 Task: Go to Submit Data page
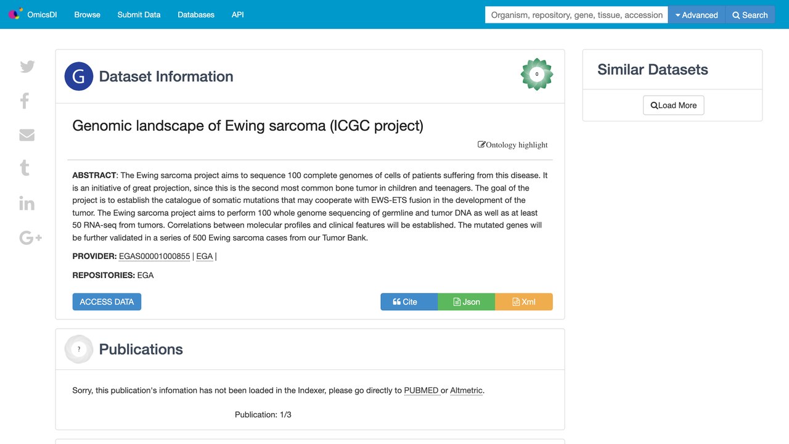pyautogui.click(x=139, y=14)
